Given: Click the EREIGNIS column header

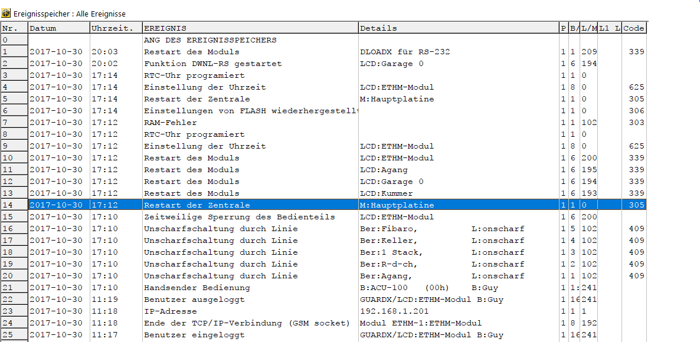Looking at the screenshot, I should pyautogui.click(x=250, y=28).
